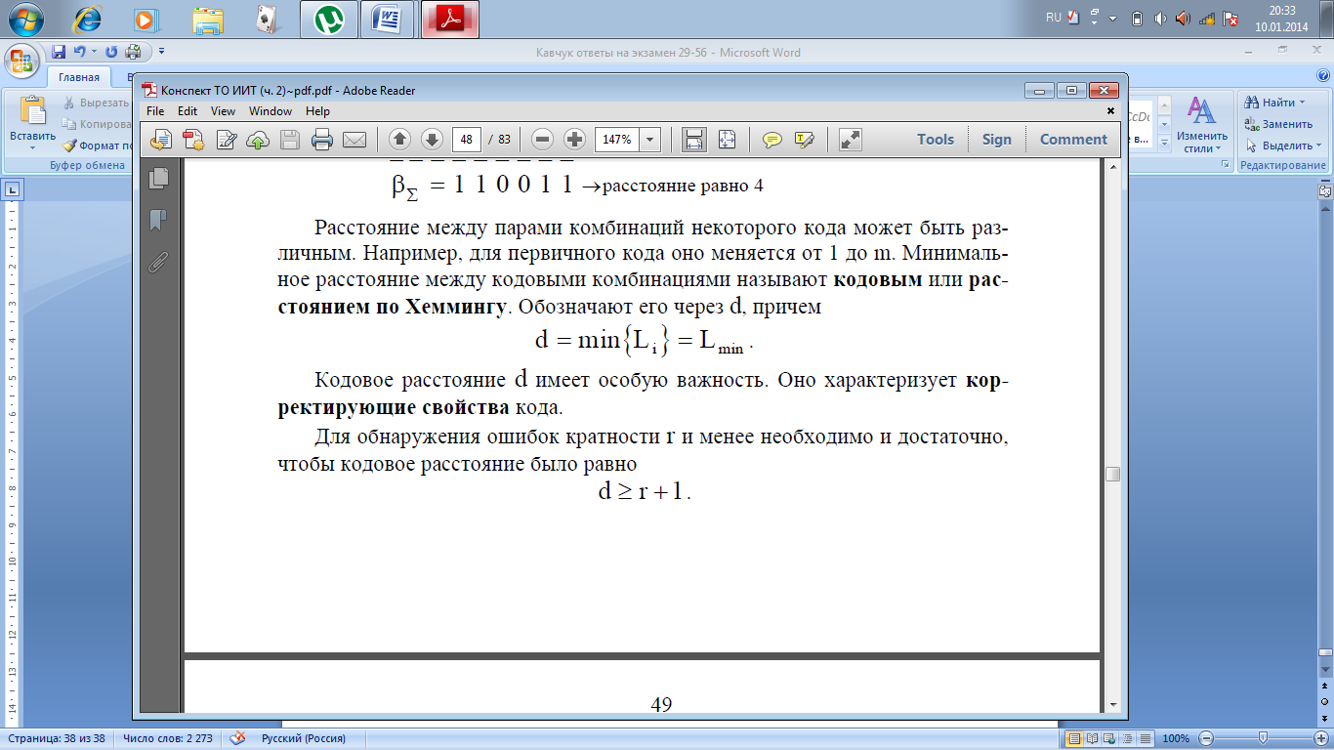This screenshot has width=1334, height=750.
Task: Show bookmarks panel in sidebar
Action: 158,220
